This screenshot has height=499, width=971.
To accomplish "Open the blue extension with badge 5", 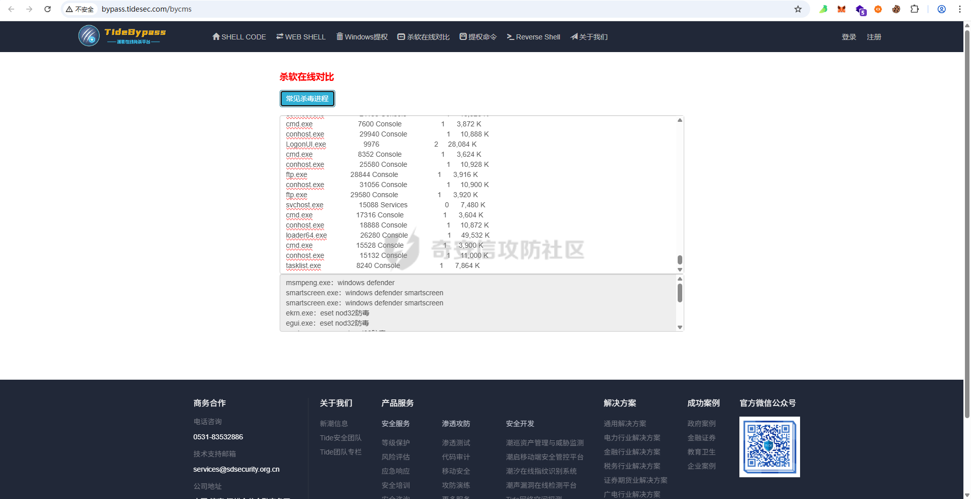I will point(860,10).
